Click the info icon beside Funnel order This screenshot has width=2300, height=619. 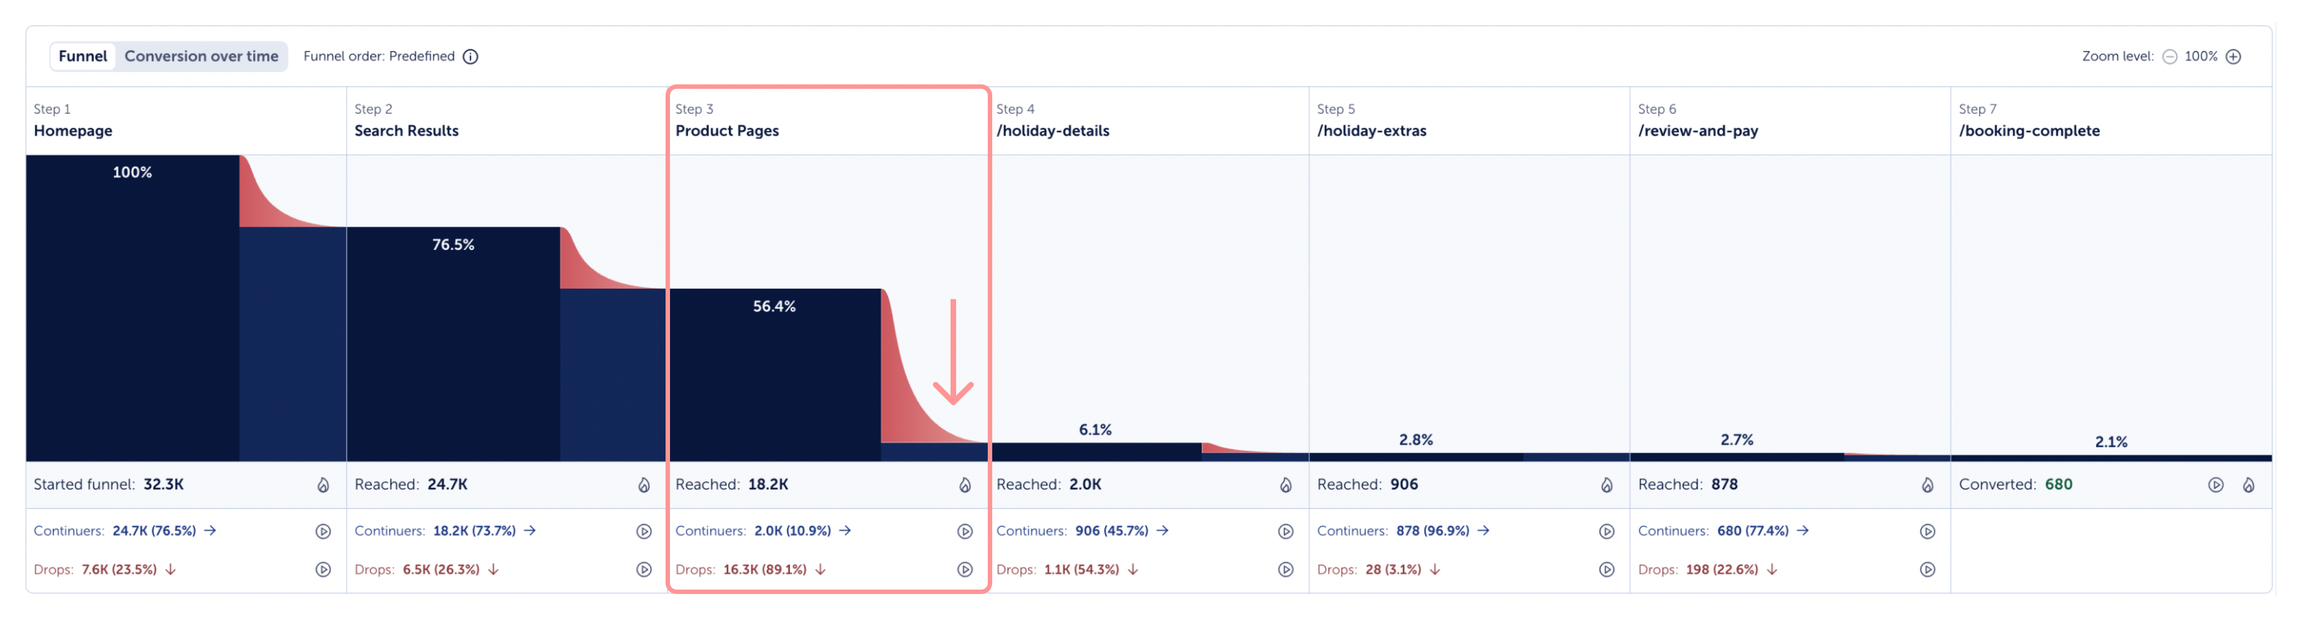[x=471, y=57]
